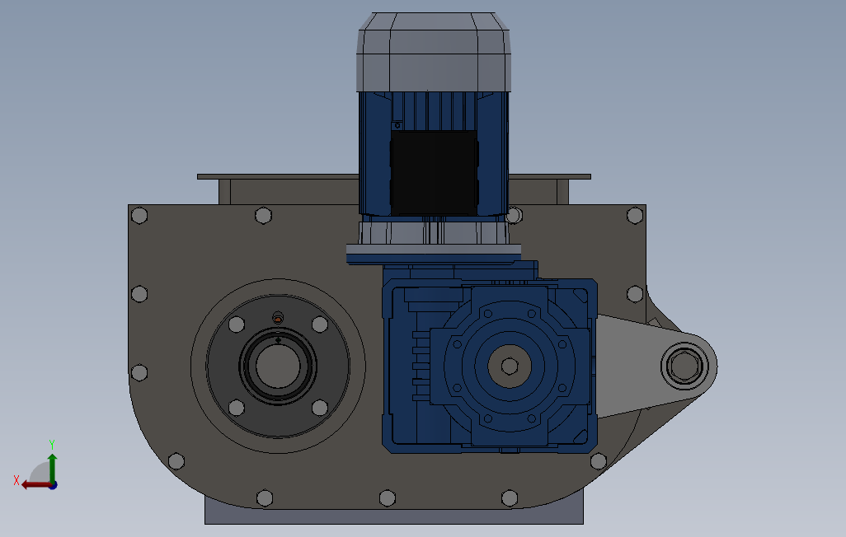This screenshot has height=537, width=846.
Task: Select the bearing flange center bore
Action: [x=278, y=366]
